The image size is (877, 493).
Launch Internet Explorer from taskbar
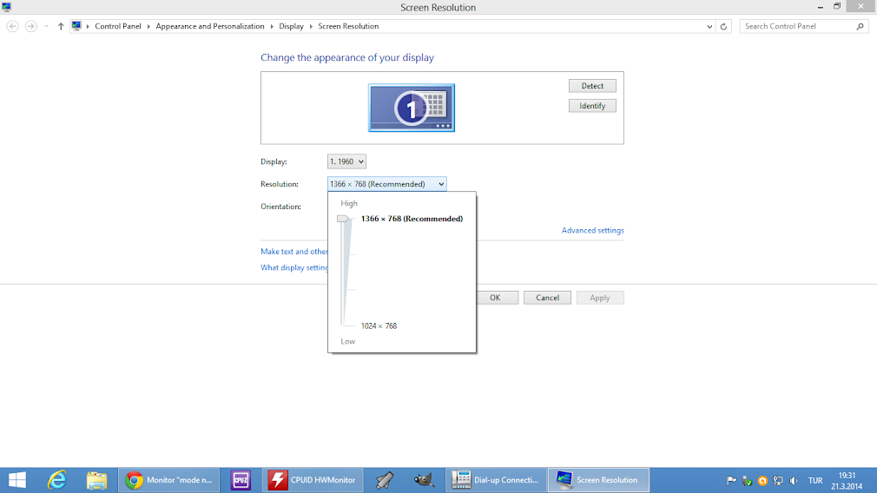(57, 480)
